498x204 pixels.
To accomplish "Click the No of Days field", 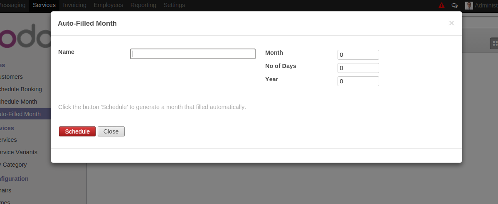I will 358,68.
